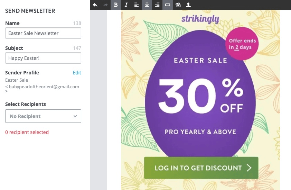Click the No Recipient chevron arrow
This screenshot has width=291, height=190.
[75, 116]
